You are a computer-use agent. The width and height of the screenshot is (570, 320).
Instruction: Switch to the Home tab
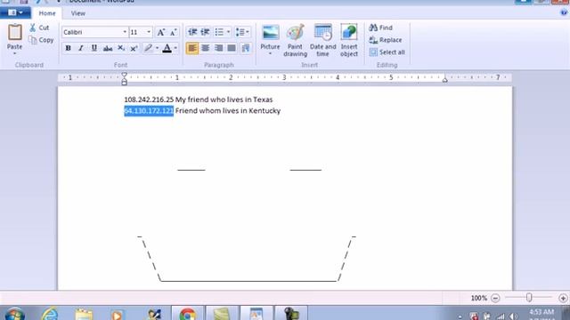(47, 13)
